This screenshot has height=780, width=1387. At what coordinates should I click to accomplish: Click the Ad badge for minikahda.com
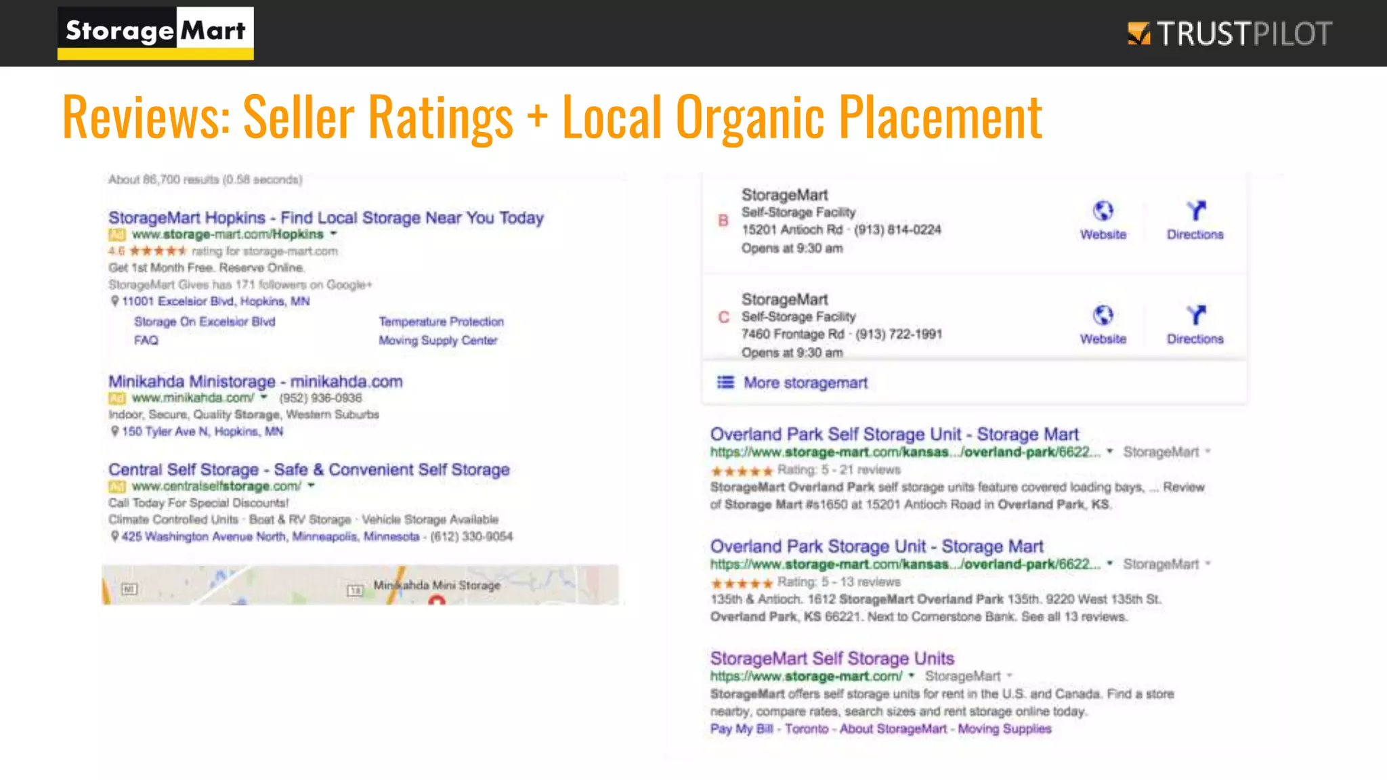pyautogui.click(x=116, y=398)
